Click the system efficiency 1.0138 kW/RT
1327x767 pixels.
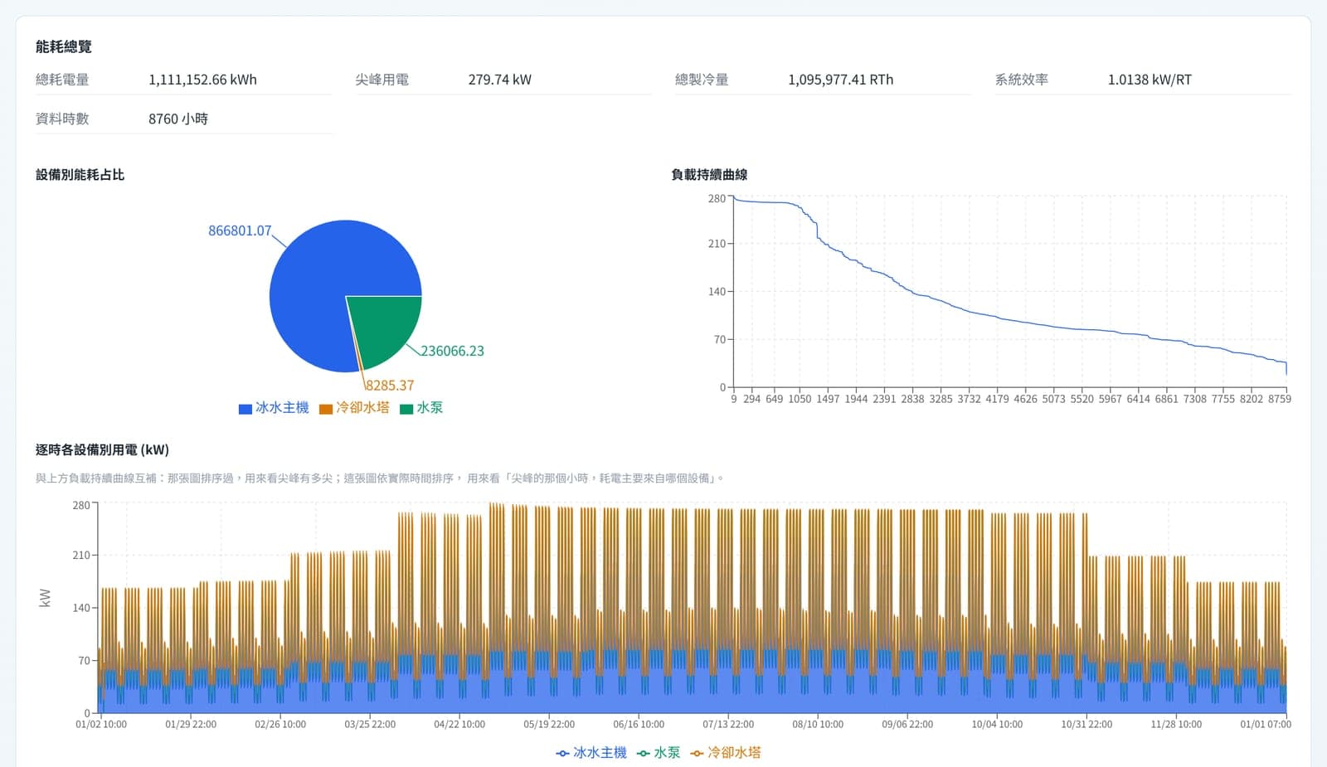[x=1150, y=80]
